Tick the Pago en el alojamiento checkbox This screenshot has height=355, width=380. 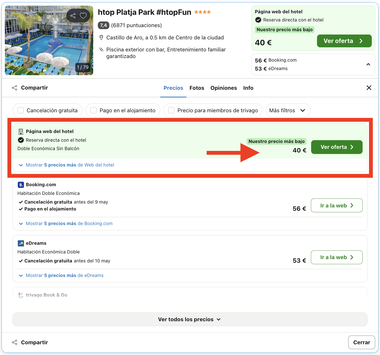click(x=94, y=110)
